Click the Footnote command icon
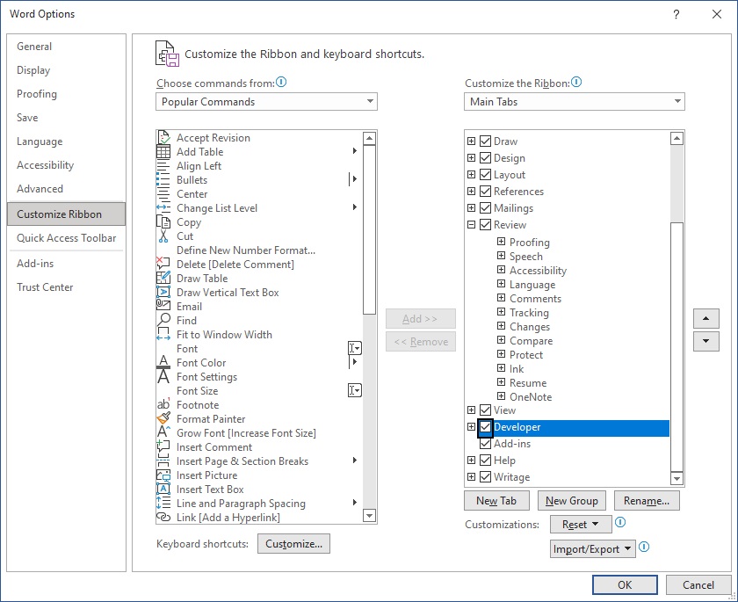The width and height of the screenshot is (738, 602). (167, 404)
